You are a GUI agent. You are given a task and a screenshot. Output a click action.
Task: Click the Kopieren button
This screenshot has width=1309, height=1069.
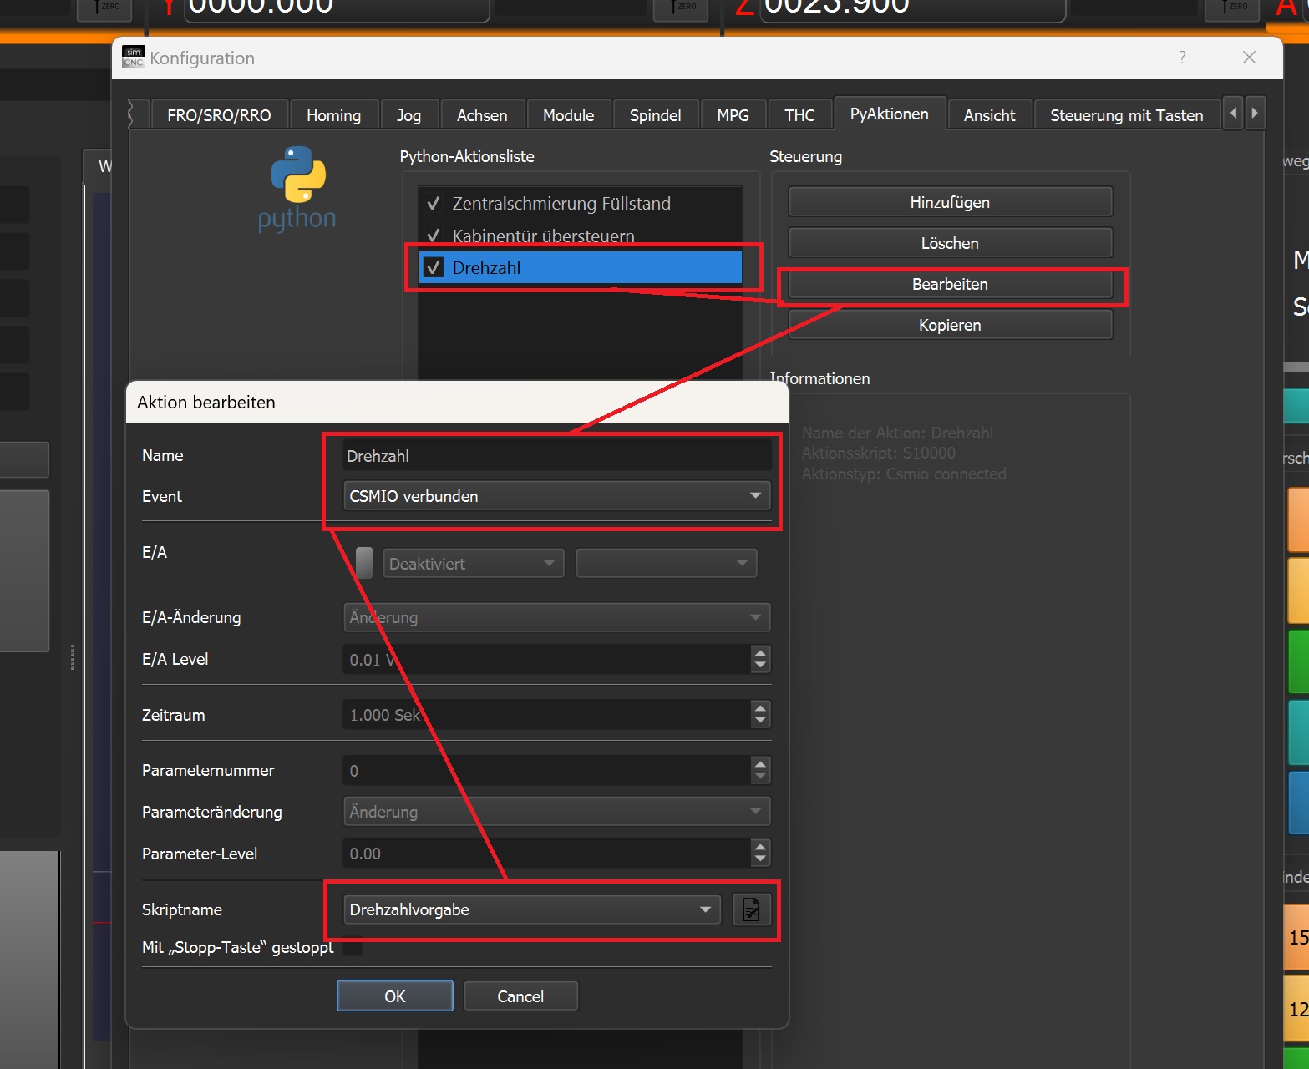click(950, 325)
